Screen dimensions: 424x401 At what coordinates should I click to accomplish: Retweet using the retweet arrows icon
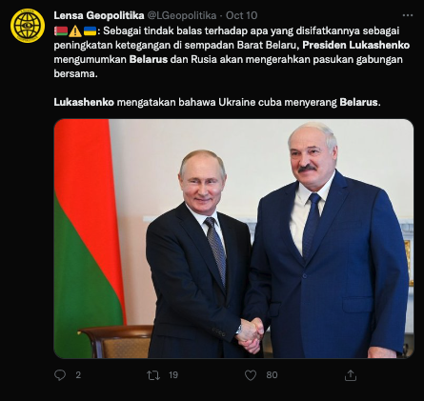click(x=153, y=375)
